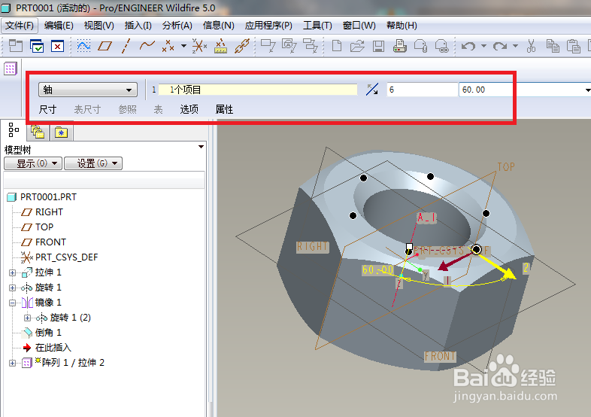The width and height of the screenshot is (591, 417).
Task: Expand the 阵列 1 / 拉伸 2 node
Action: pos(13,363)
